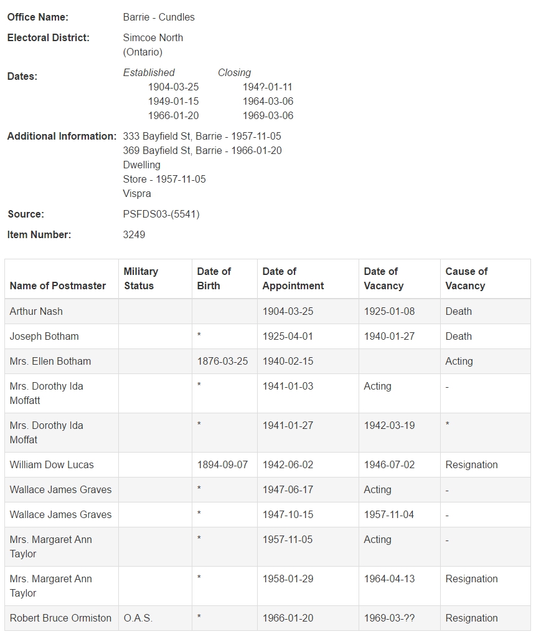
Task: Select the closing date 194?-01-11
Action: click(x=267, y=87)
